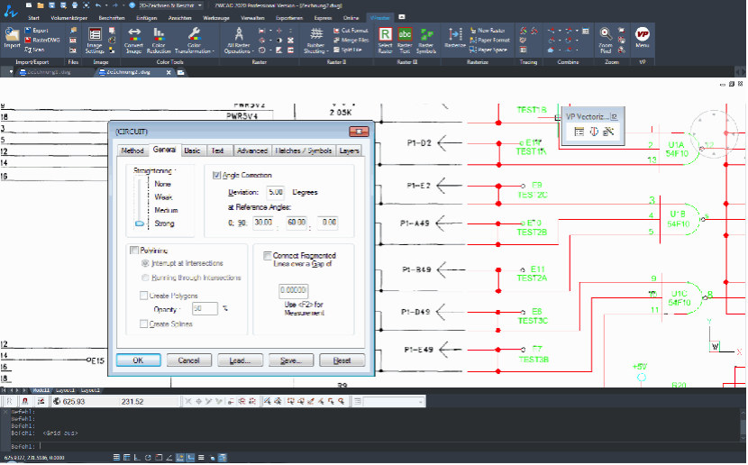Switch to the Layers tab in dialog
This screenshot has width=748, height=465.
click(349, 150)
